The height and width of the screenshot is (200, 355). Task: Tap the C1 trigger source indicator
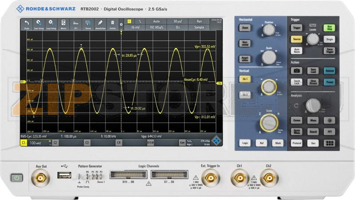(x=129, y=21)
